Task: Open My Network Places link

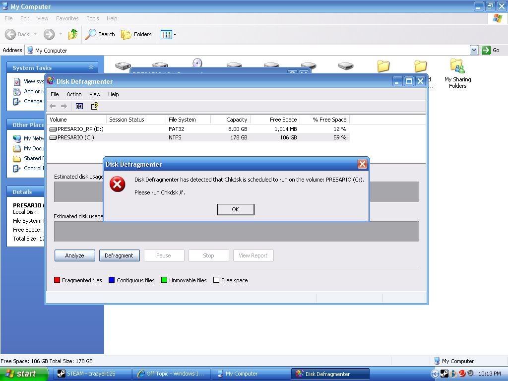Action: [34, 138]
